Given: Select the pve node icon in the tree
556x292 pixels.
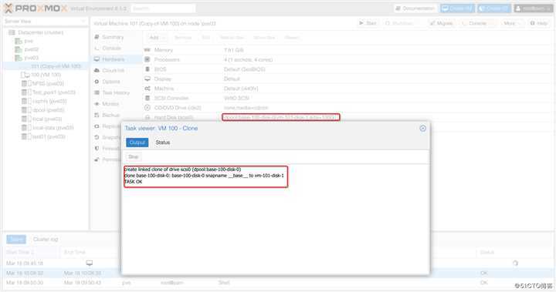Looking at the screenshot, I should point(19,41).
